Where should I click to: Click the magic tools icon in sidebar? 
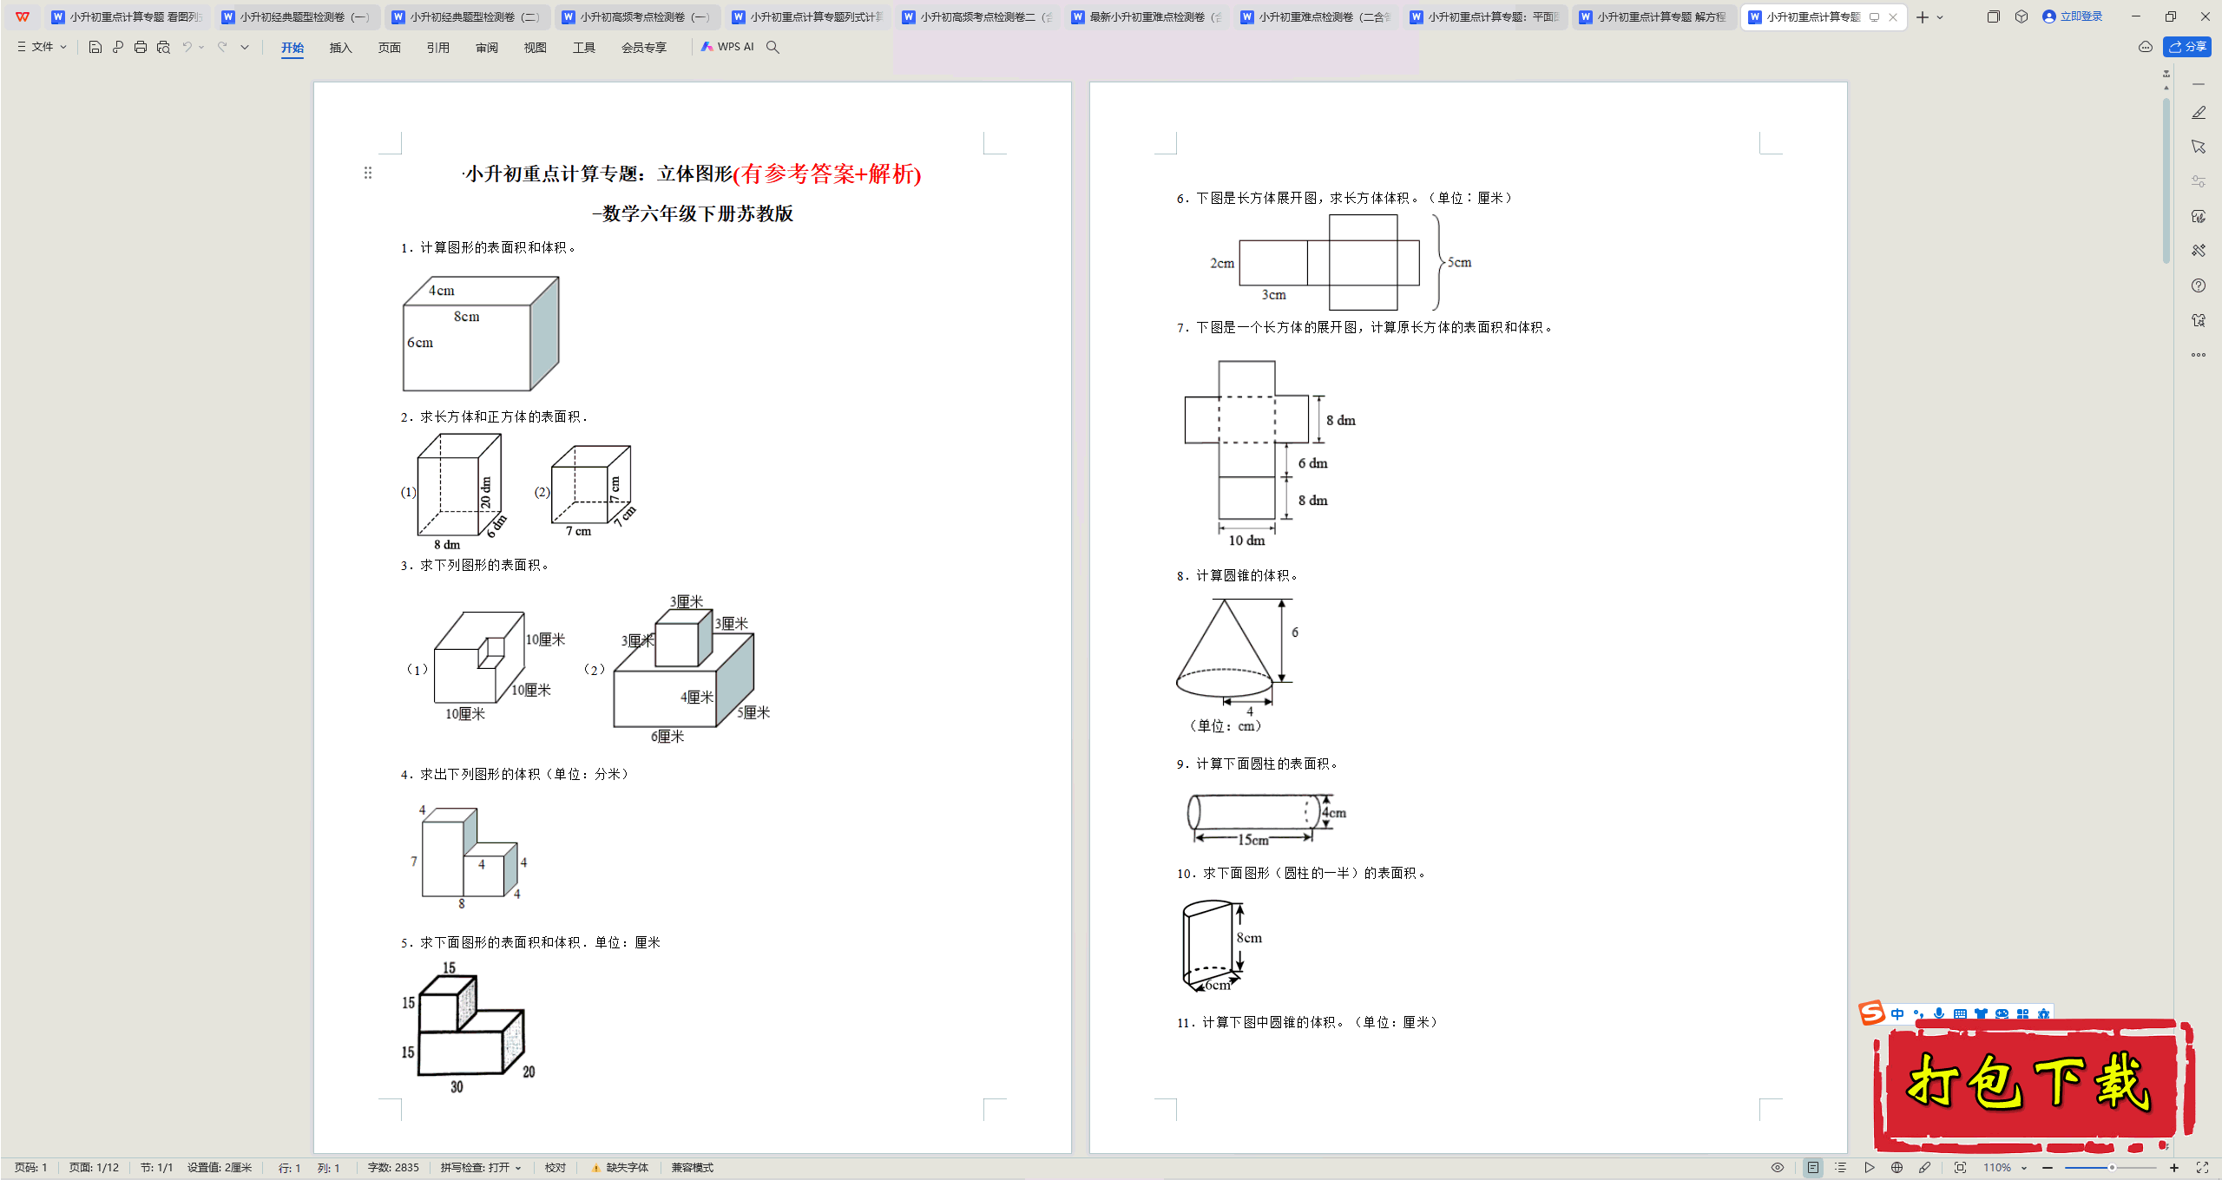(x=2199, y=251)
